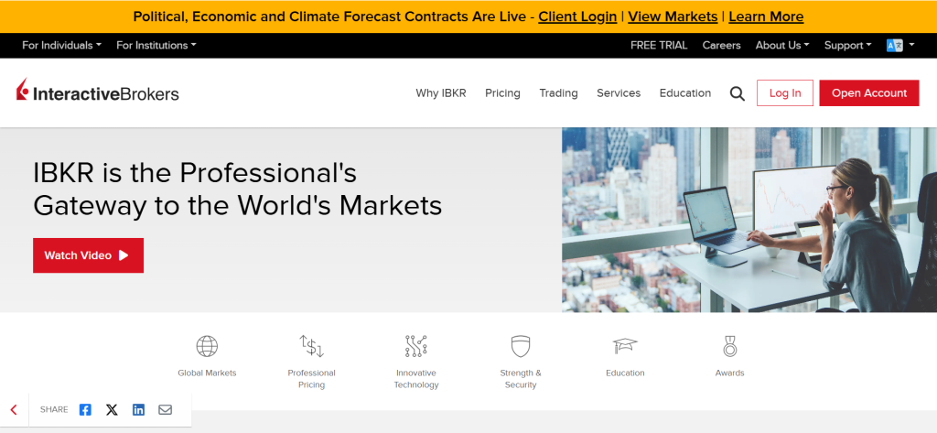
Task: Click the Awards label
Action: click(729, 373)
